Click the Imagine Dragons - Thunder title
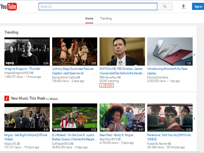204x153 pixels. pos(22,69)
